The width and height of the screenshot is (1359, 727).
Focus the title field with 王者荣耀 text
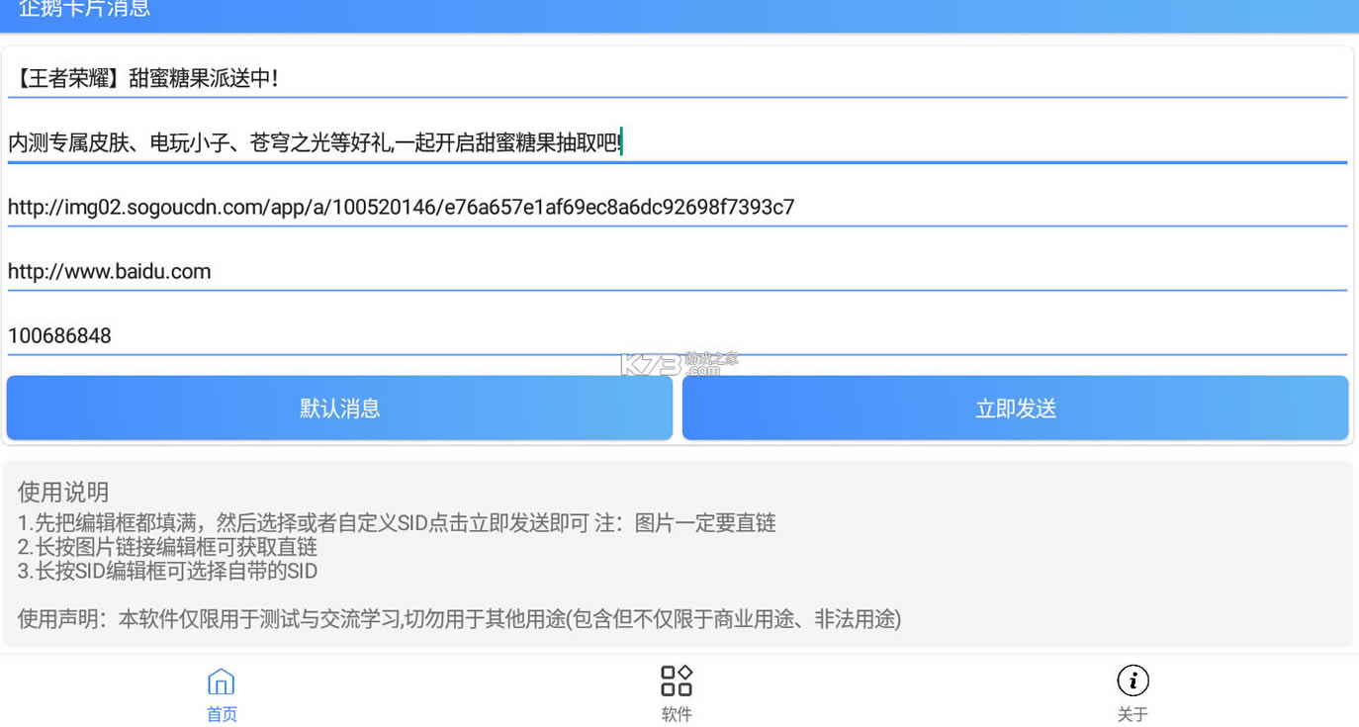pyautogui.click(x=678, y=78)
